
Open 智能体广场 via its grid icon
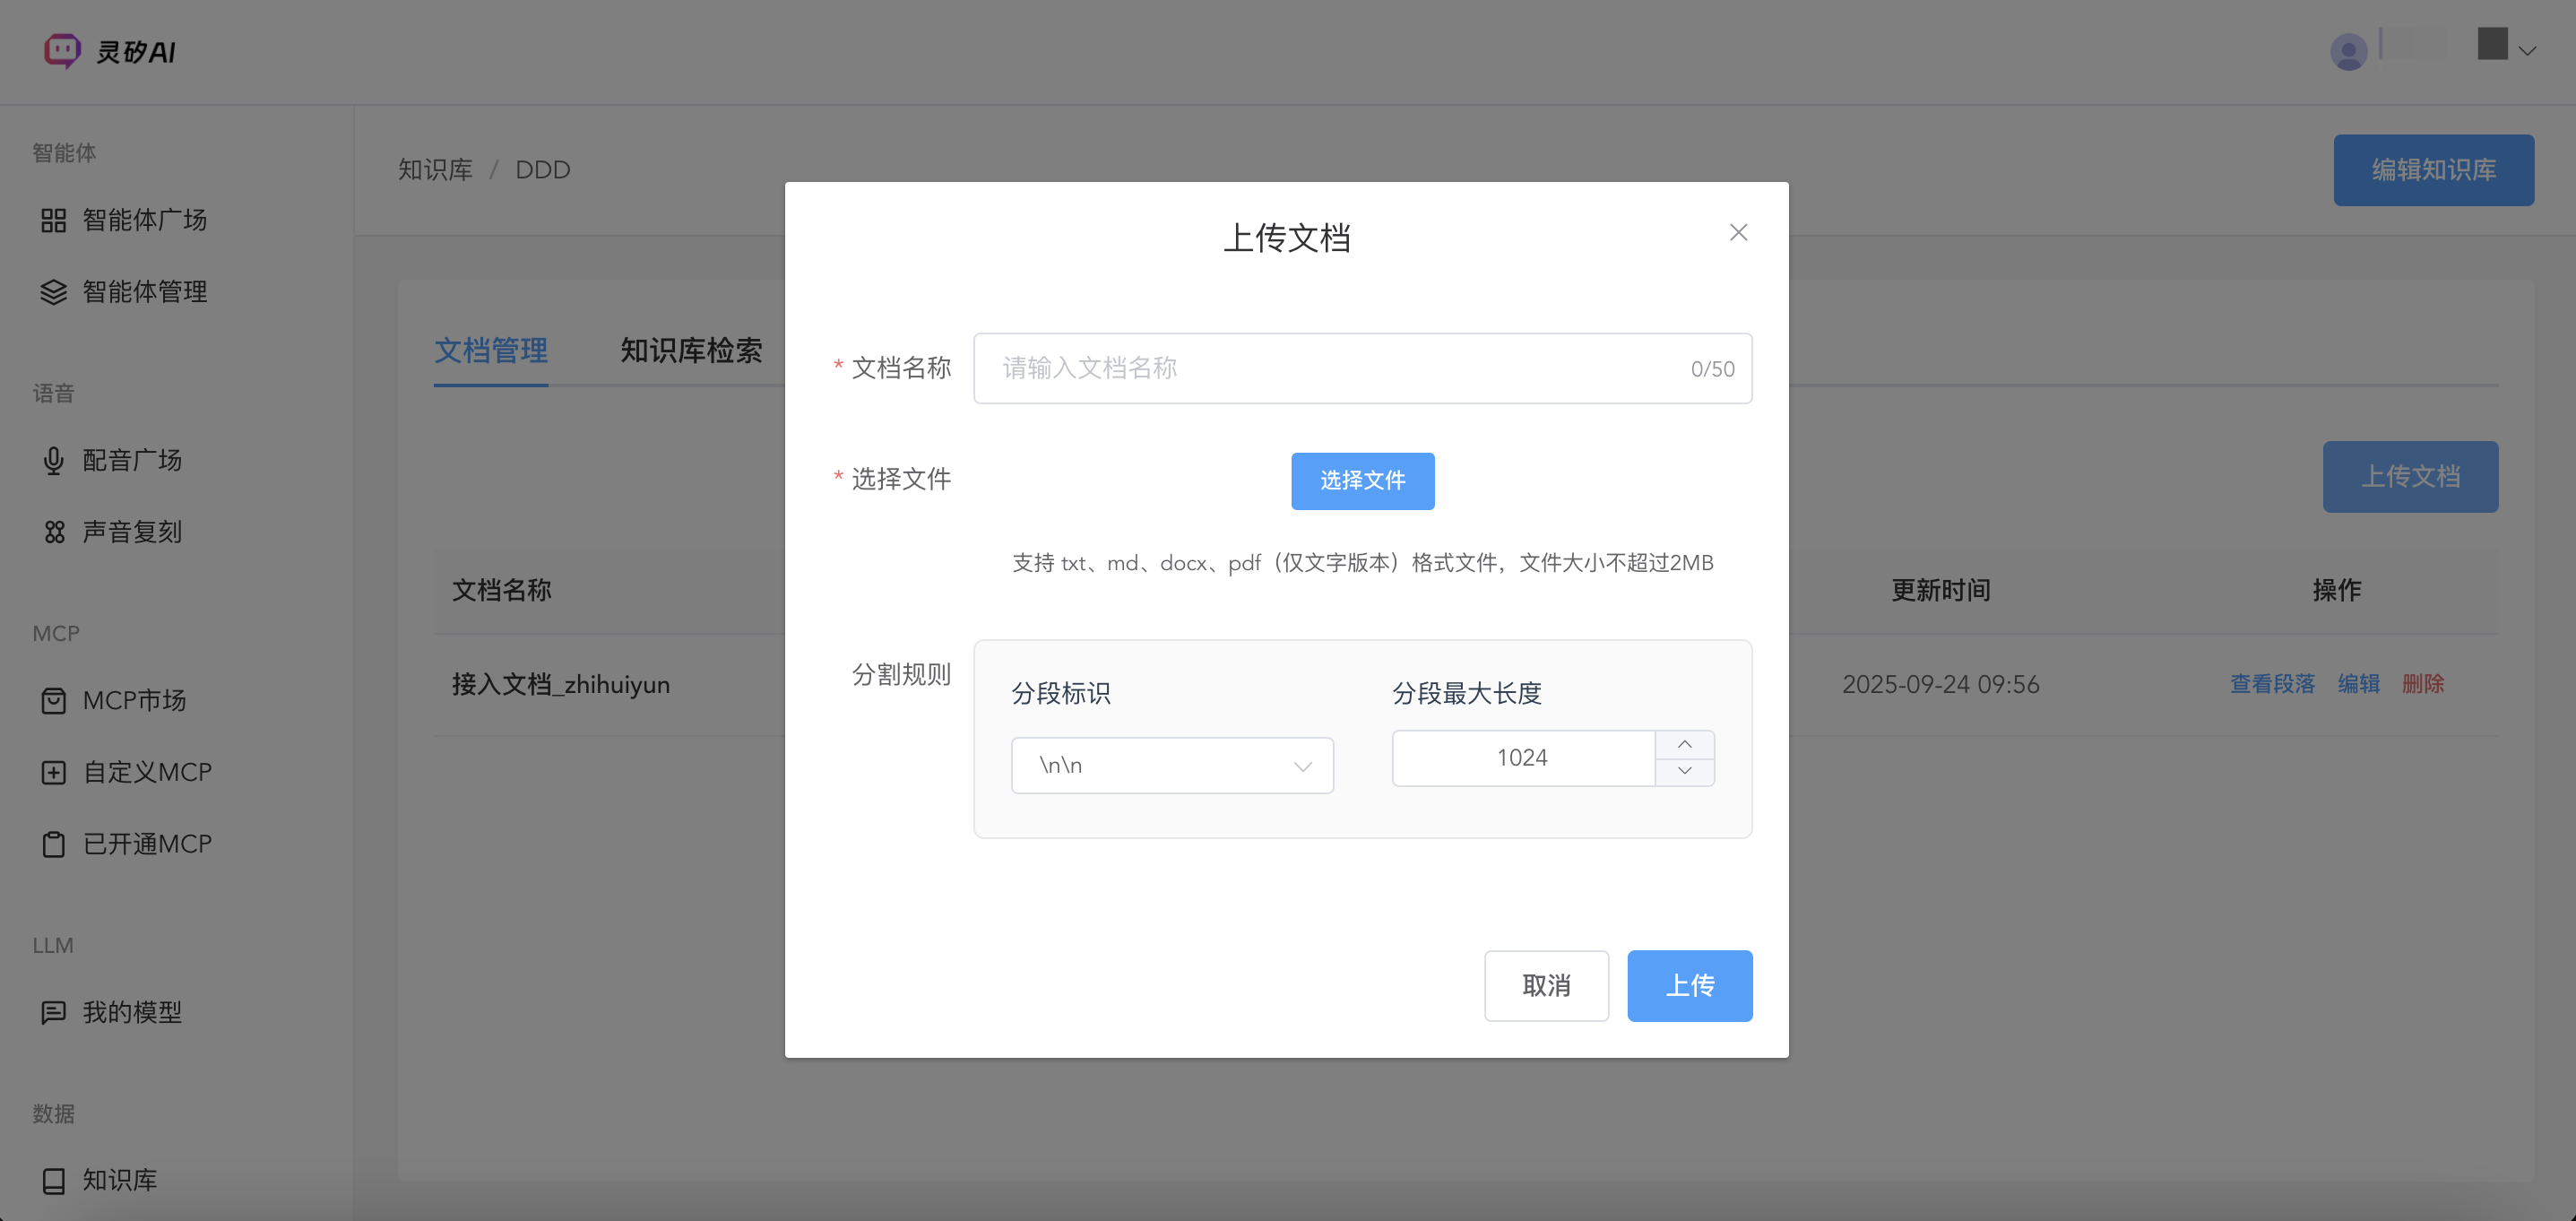53,220
